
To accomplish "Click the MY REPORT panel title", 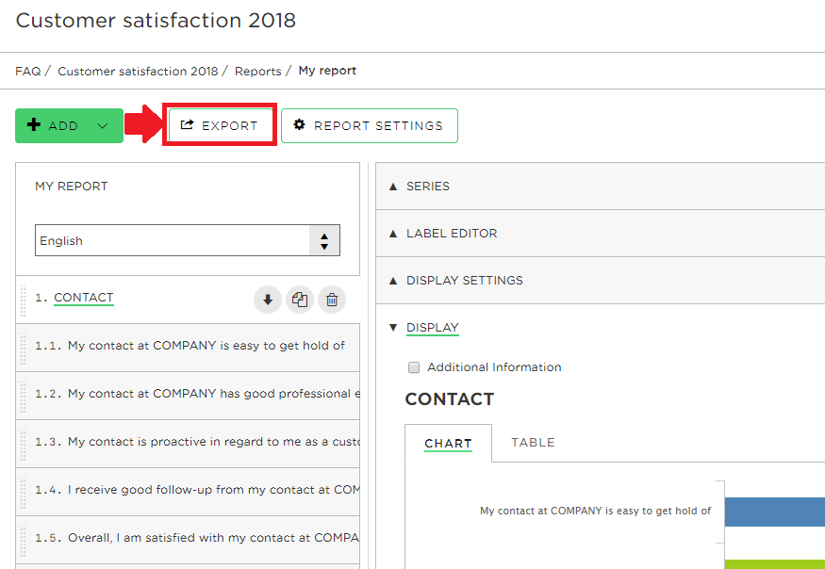I will tap(72, 187).
